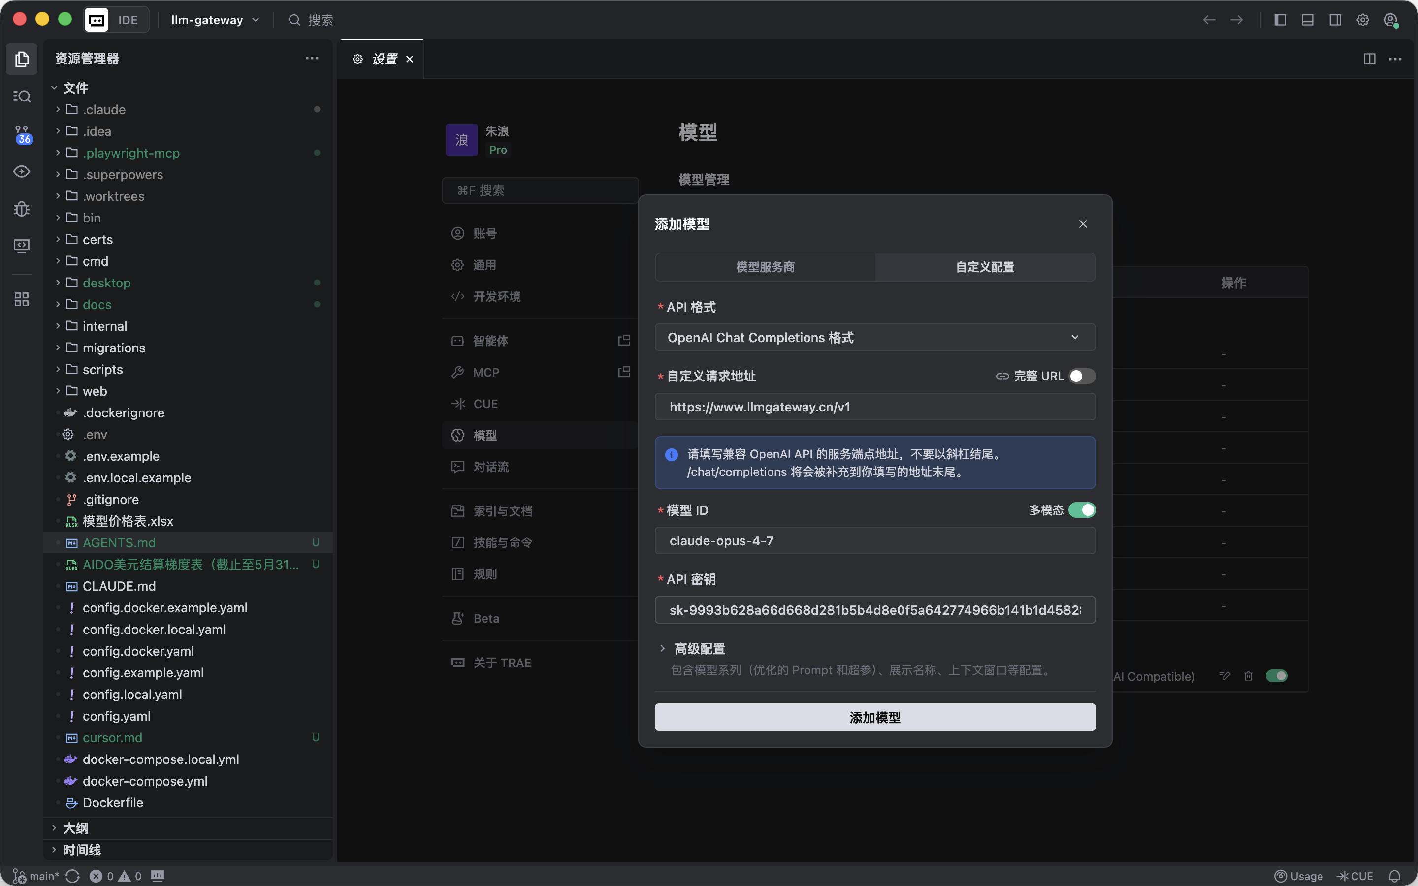The height and width of the screenshot is (886, 1418).
Task: Open the account avatar in the title bar
Action: tap(1390, 20)
